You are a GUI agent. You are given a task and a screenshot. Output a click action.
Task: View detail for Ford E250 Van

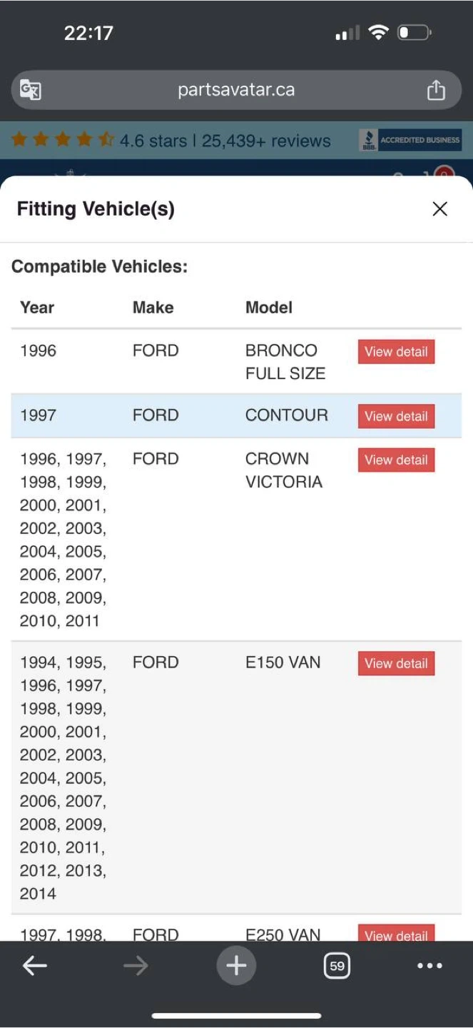[x=396, y=934]
